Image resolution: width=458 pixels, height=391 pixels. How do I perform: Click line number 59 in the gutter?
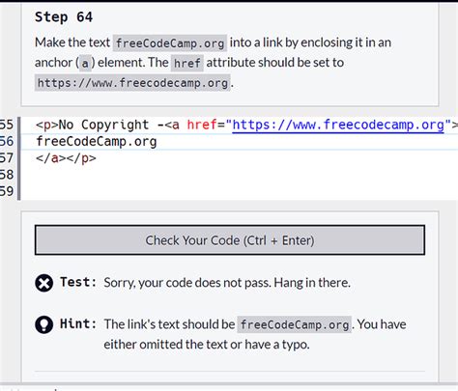pos(7,191)
